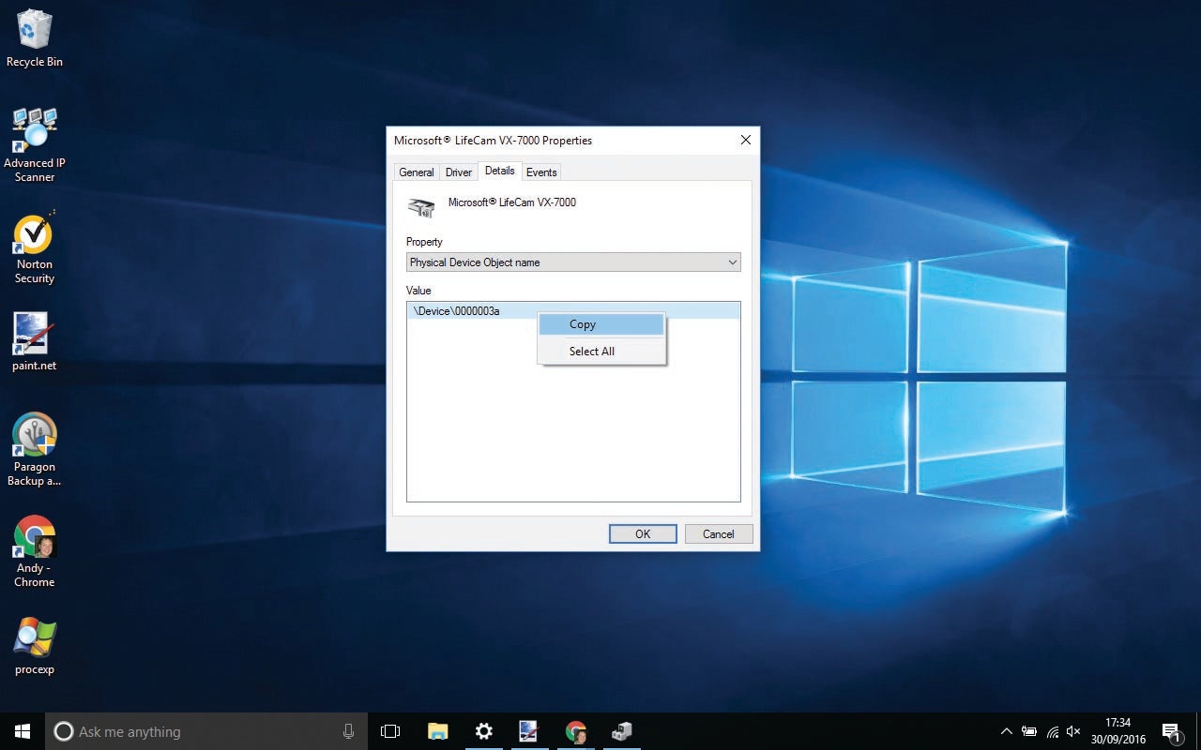Click the Cortana microphone icon

(348, 731)
